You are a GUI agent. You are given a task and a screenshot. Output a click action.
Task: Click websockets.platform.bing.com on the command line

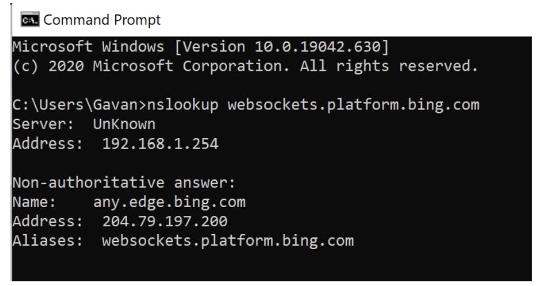coord(353,105)
